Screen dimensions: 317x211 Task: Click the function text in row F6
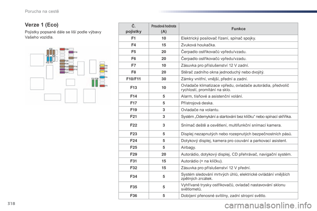(214, 59)
